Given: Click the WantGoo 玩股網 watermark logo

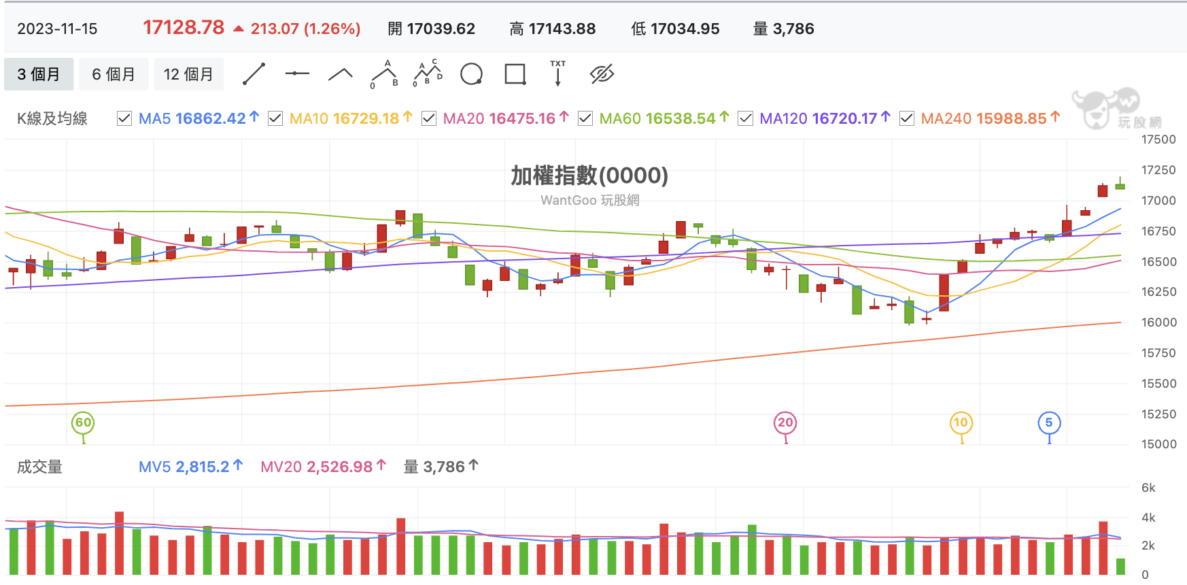Looking at the screenshot, I should coord(1116,108).
